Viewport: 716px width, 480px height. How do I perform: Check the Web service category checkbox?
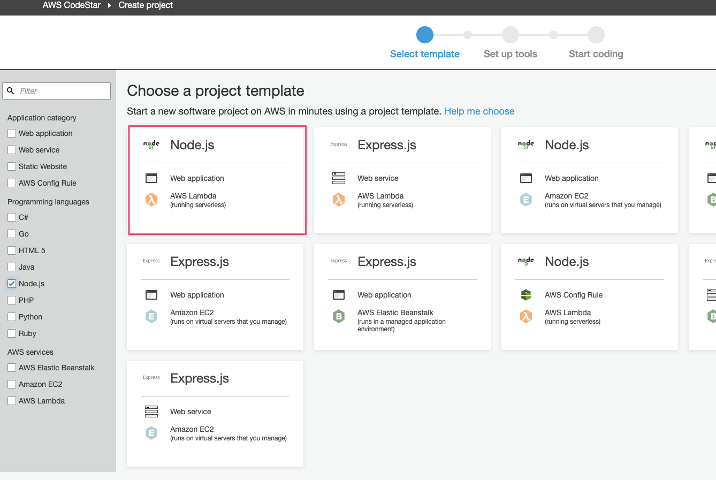[x=12, y=150]
